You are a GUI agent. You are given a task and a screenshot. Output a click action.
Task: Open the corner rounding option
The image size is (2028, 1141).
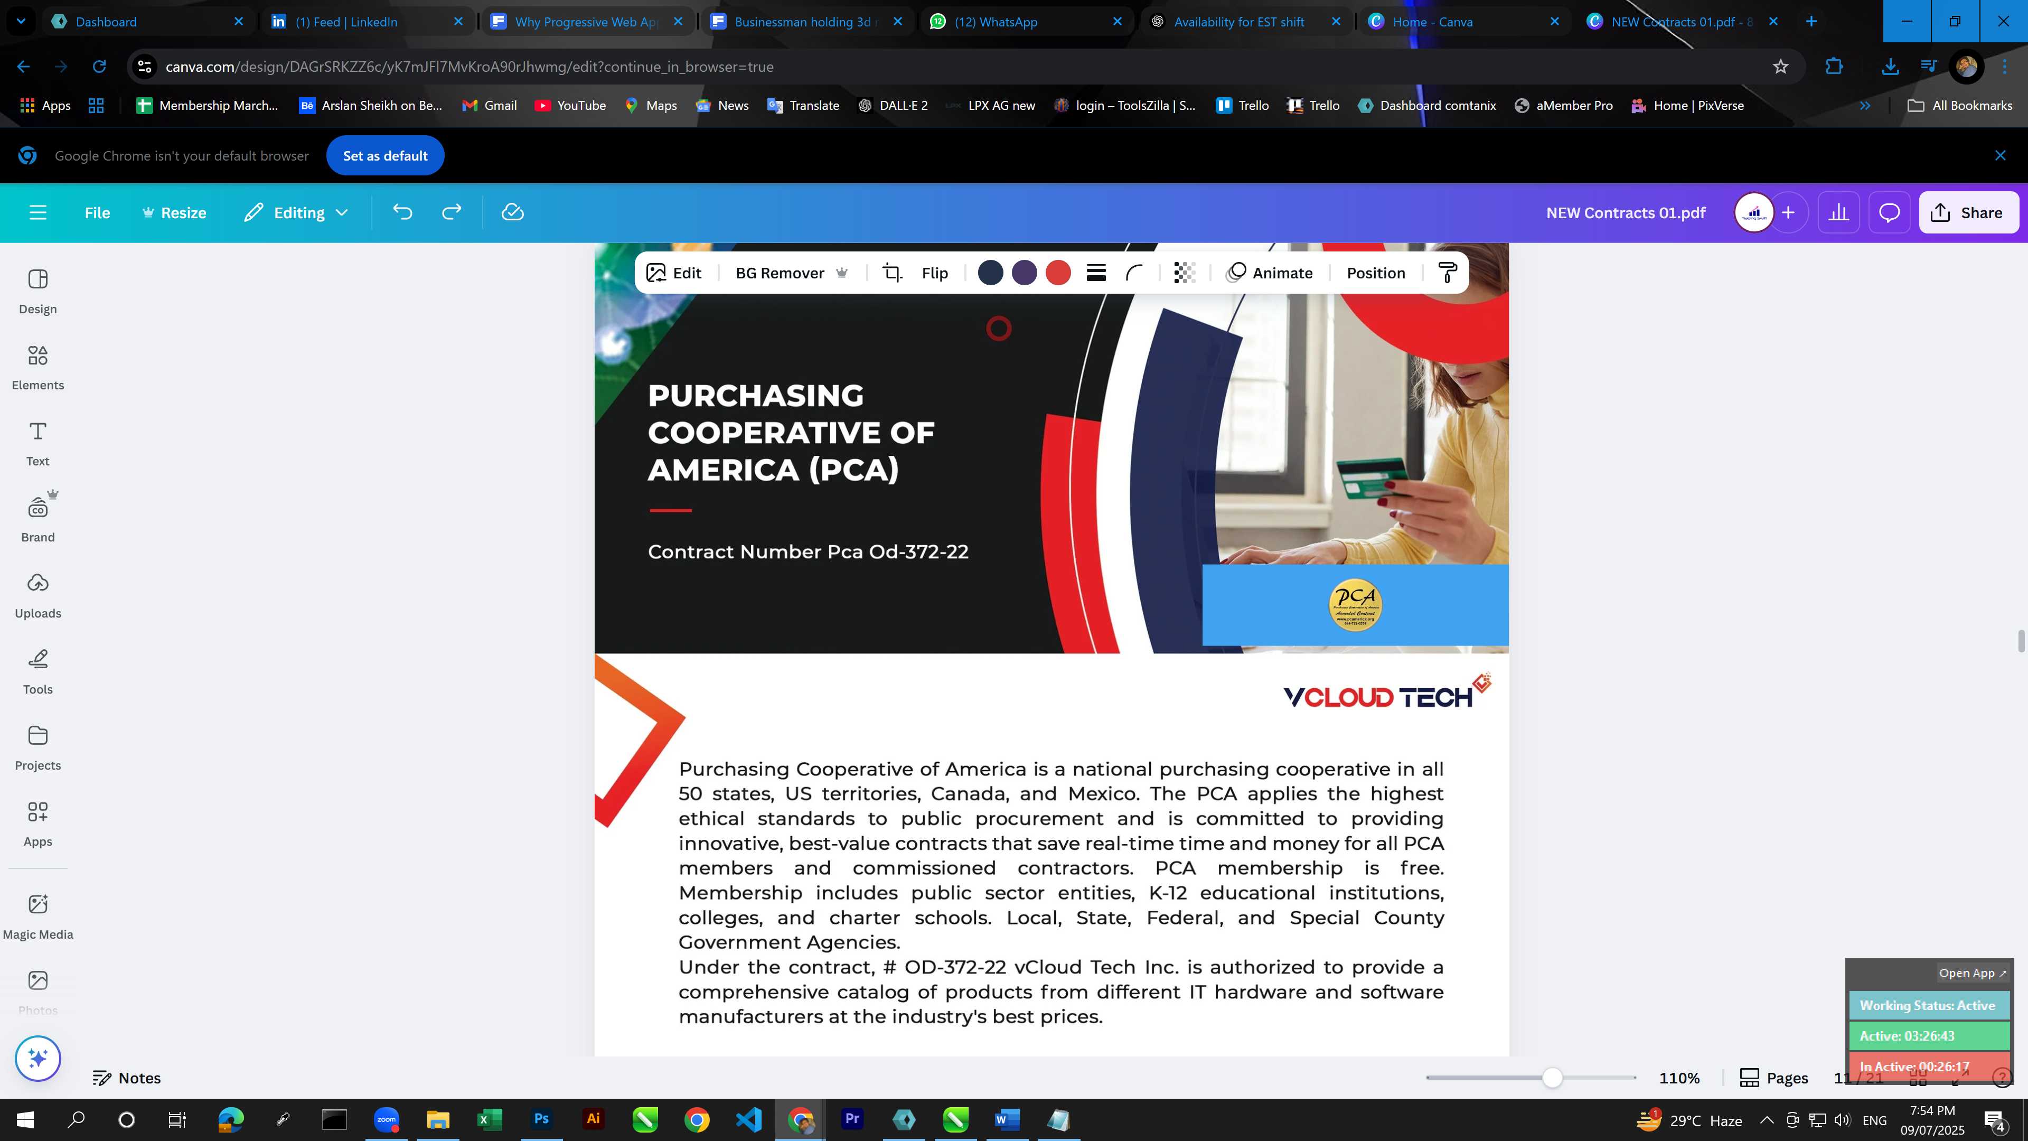[1134, 273]
